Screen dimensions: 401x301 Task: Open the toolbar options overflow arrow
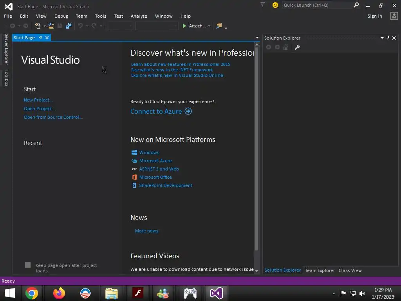pos(226,28)
